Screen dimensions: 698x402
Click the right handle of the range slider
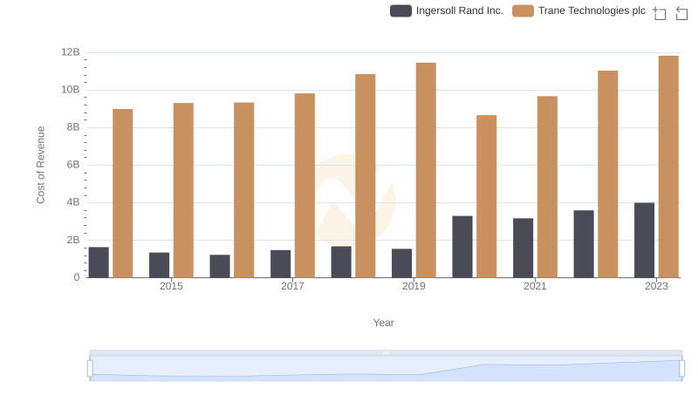click(682, 369)
